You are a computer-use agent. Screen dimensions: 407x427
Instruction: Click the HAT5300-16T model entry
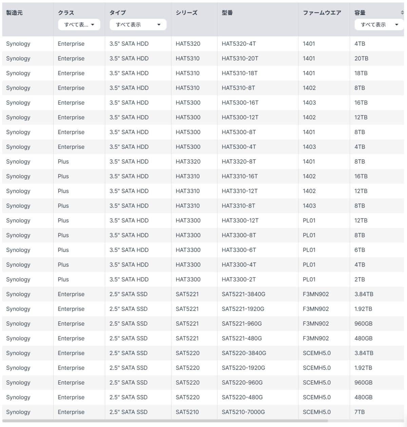240,102
